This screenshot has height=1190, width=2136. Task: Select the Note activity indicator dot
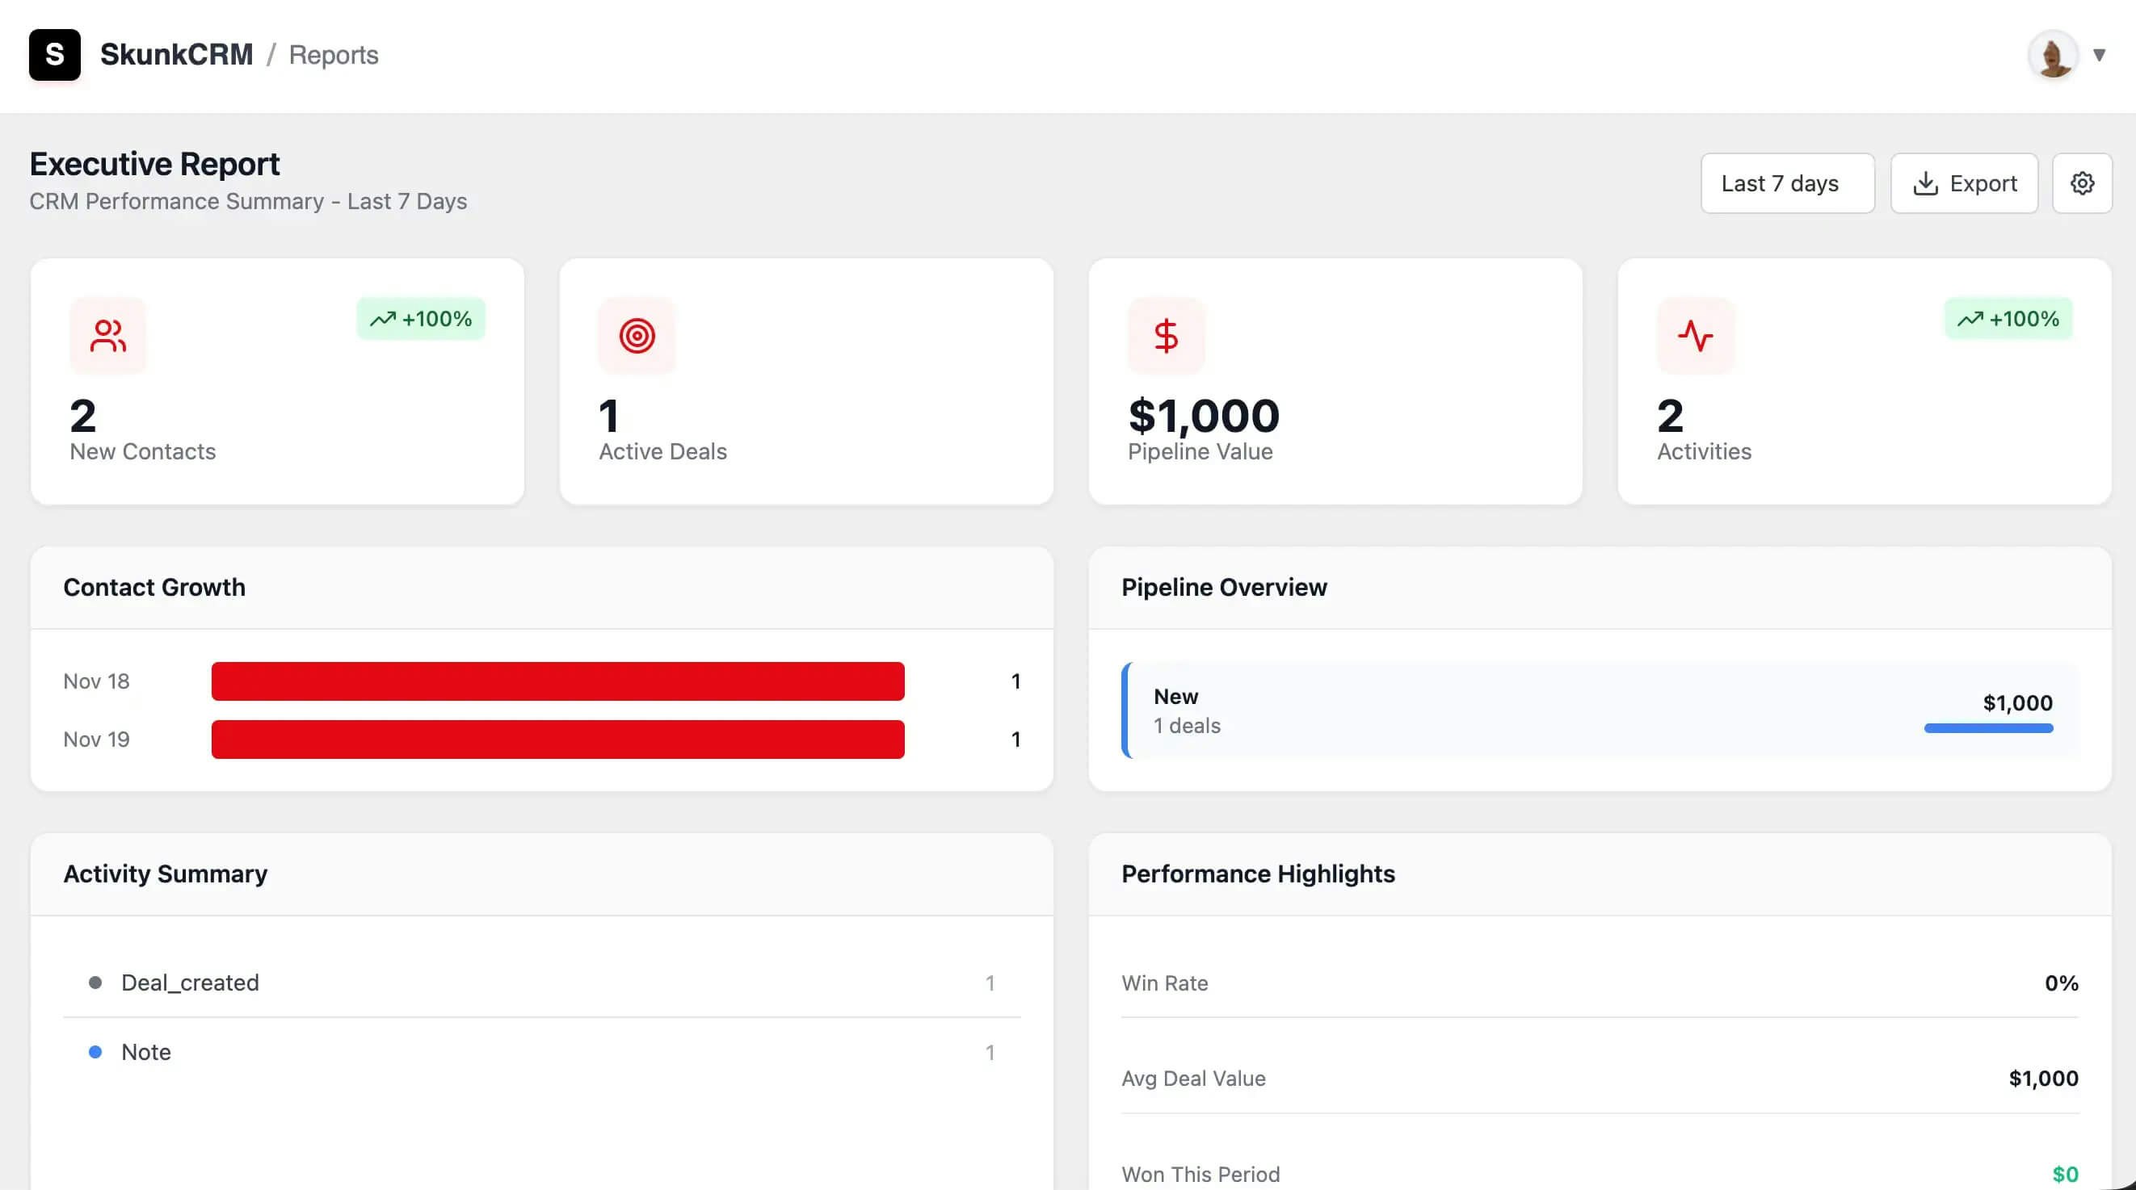tap(96, 1052)
